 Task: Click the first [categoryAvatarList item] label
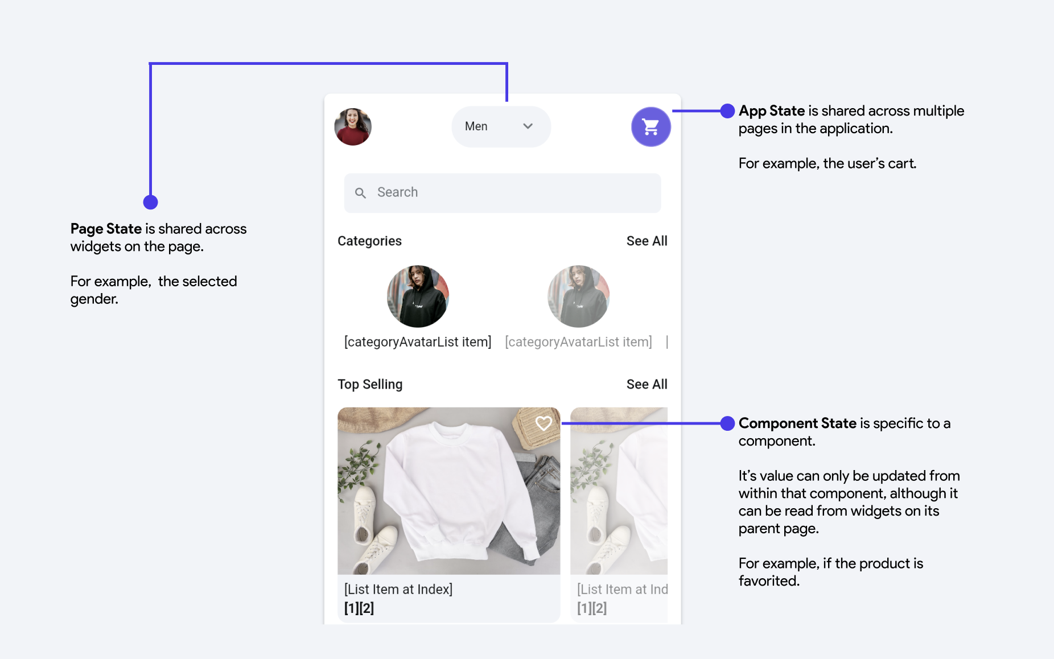pyautogui.click(x=418, y=342)
